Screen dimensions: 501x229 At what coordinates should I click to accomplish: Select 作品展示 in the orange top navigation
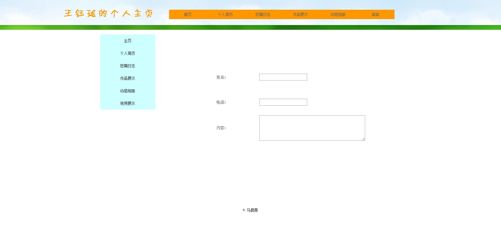300,14
